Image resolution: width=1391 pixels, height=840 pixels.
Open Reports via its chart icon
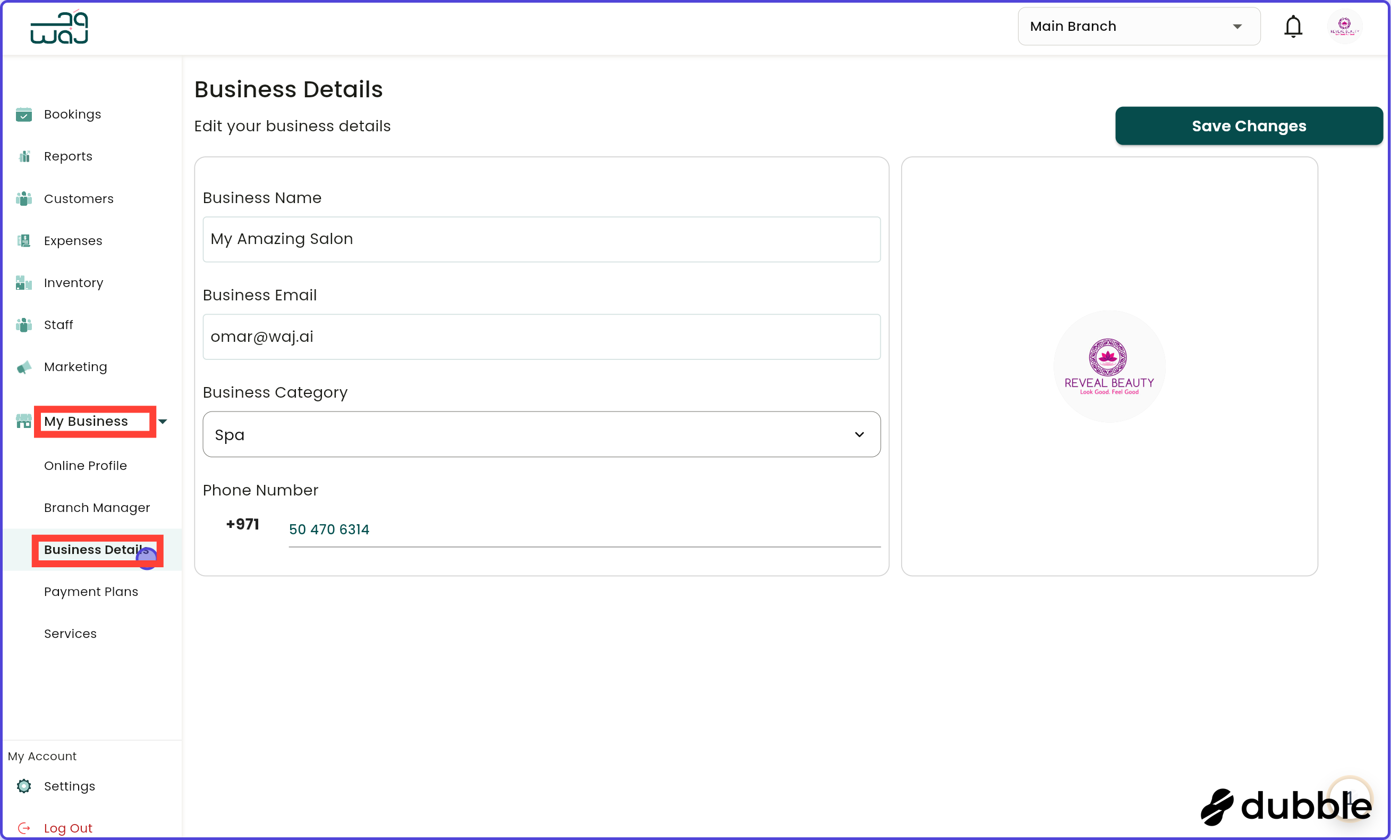(24, 156)
